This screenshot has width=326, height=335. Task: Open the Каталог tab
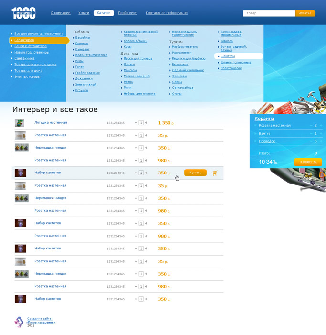point(104,13)
